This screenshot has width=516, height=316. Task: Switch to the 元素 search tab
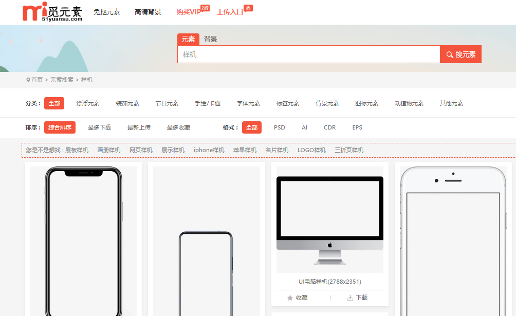point(188,39)
